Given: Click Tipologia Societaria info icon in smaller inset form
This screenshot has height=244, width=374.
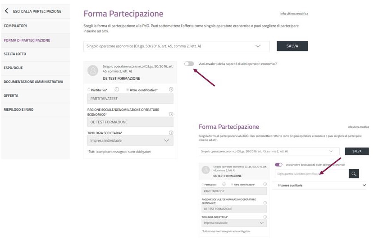Looking at the screenshot, I should pyautogui.click(x=264, y=217).
